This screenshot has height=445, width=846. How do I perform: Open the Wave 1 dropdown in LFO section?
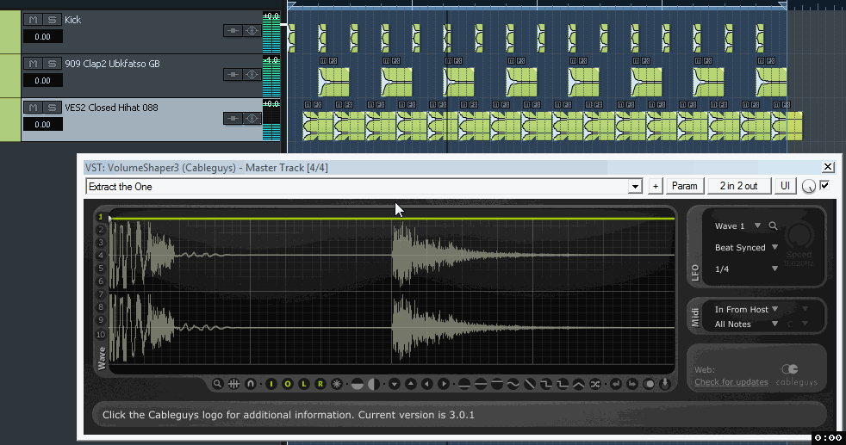click(757, 226)
